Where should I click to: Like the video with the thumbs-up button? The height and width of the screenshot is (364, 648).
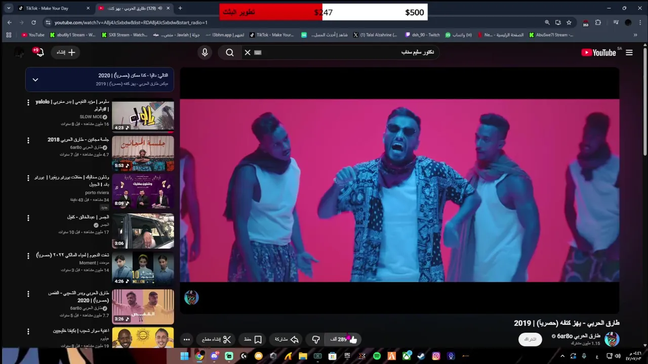344,340
